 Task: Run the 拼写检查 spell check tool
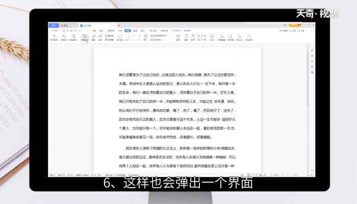[x=54, y=37]
